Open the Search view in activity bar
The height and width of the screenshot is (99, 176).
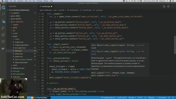pyautogui.click(x=3, y=14)
